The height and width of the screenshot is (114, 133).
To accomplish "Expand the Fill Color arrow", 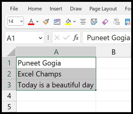I will tap(74, 21).
